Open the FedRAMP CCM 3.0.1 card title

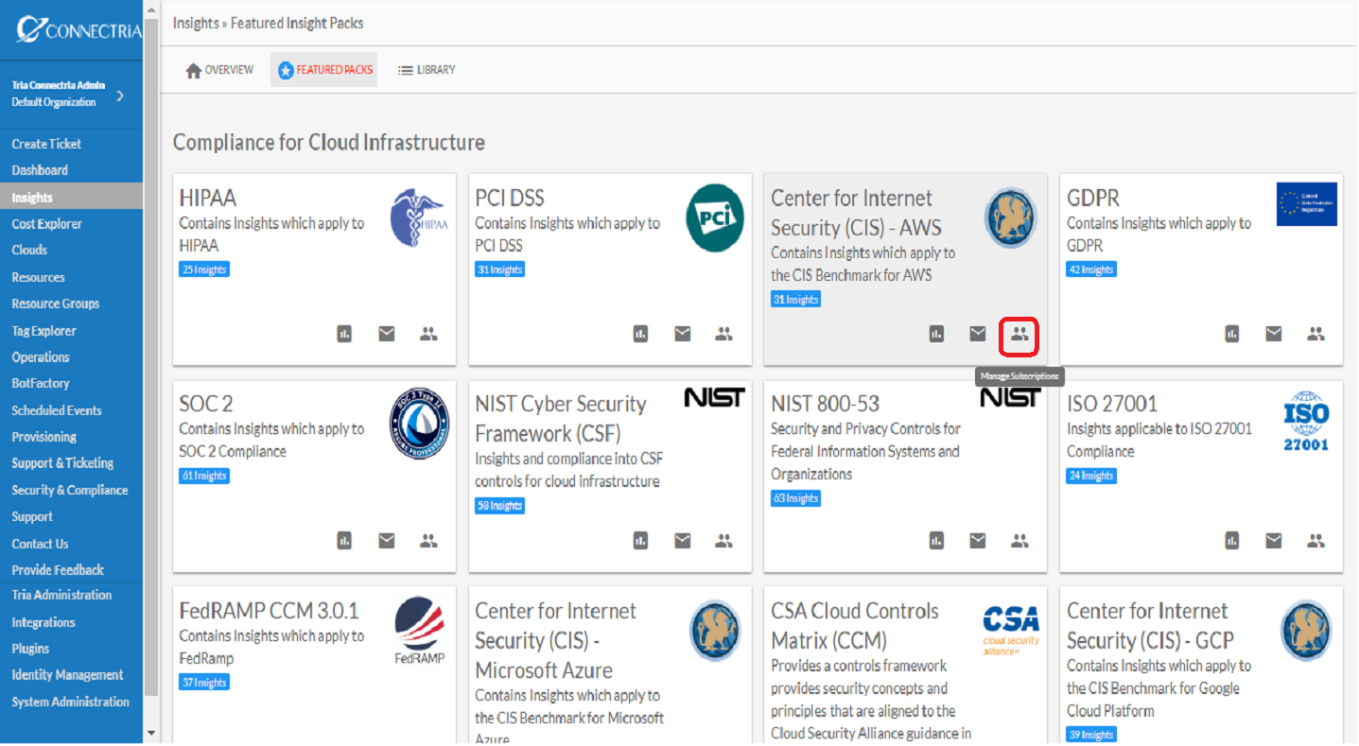270,611
